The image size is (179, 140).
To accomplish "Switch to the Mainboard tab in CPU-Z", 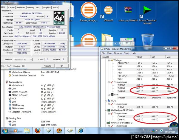I will point(21,7).
